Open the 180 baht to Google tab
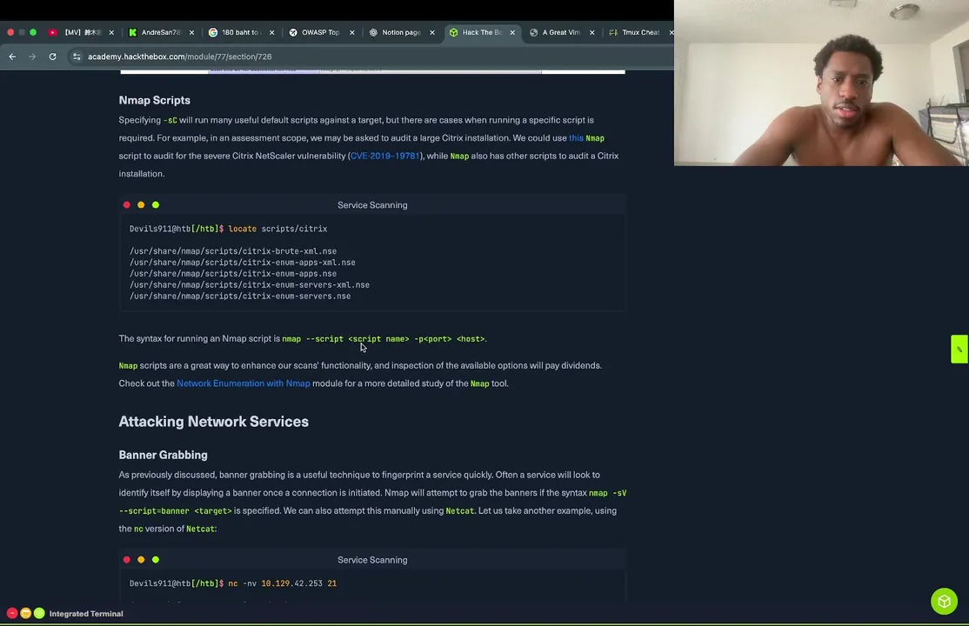The image size is (969, 626). point(241,32)
